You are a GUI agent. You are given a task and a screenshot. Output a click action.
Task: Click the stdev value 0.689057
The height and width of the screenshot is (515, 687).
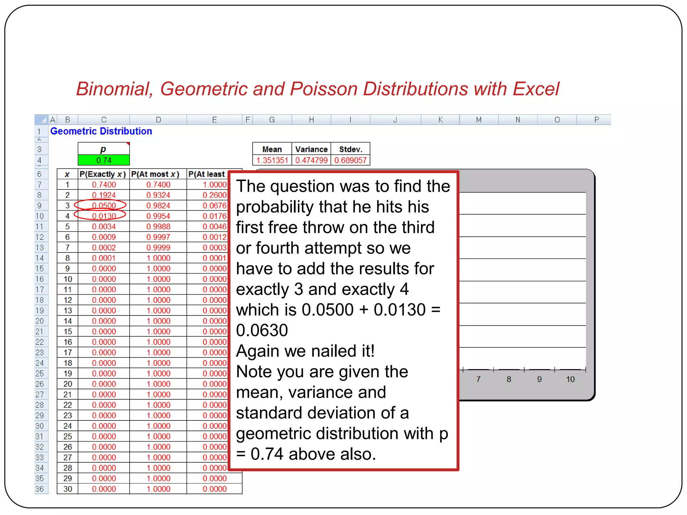click(x=351, y=160)
